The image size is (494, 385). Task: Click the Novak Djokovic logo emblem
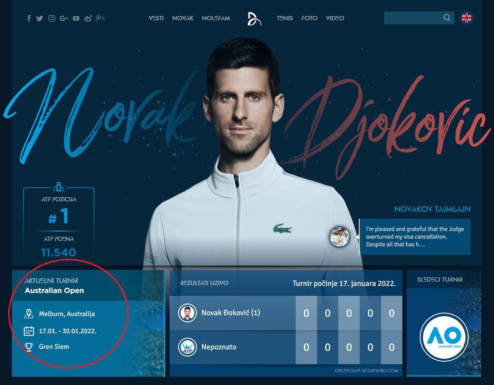254,18
